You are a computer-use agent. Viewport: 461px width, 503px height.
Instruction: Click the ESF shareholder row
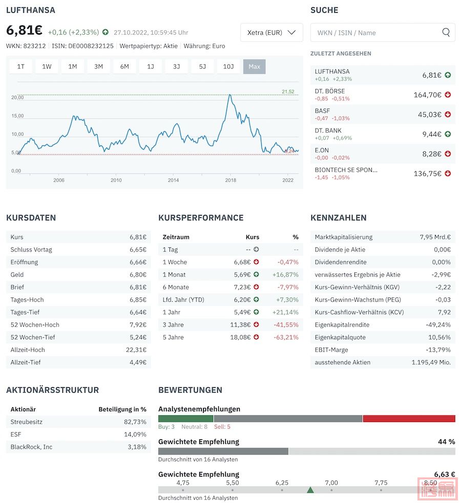[78, 434]
